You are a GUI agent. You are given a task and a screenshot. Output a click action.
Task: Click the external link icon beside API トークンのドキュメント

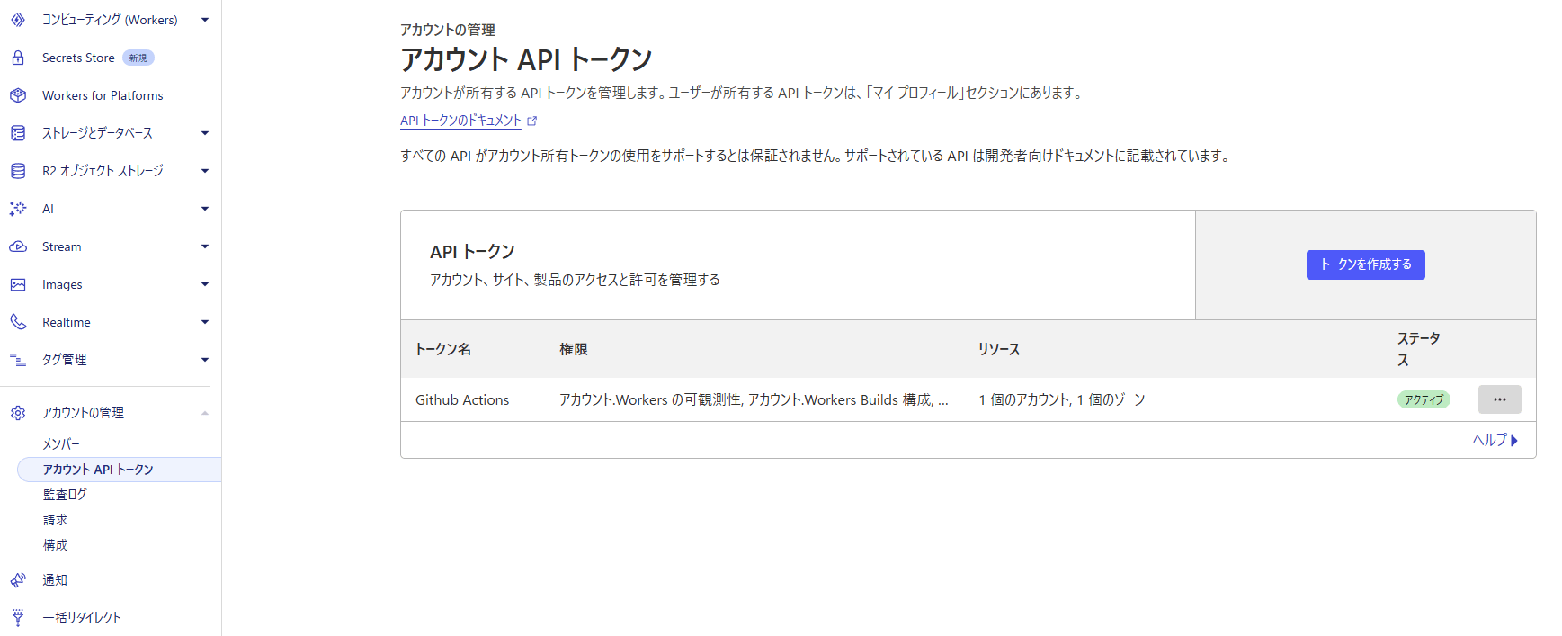click(x=532, y=121)
